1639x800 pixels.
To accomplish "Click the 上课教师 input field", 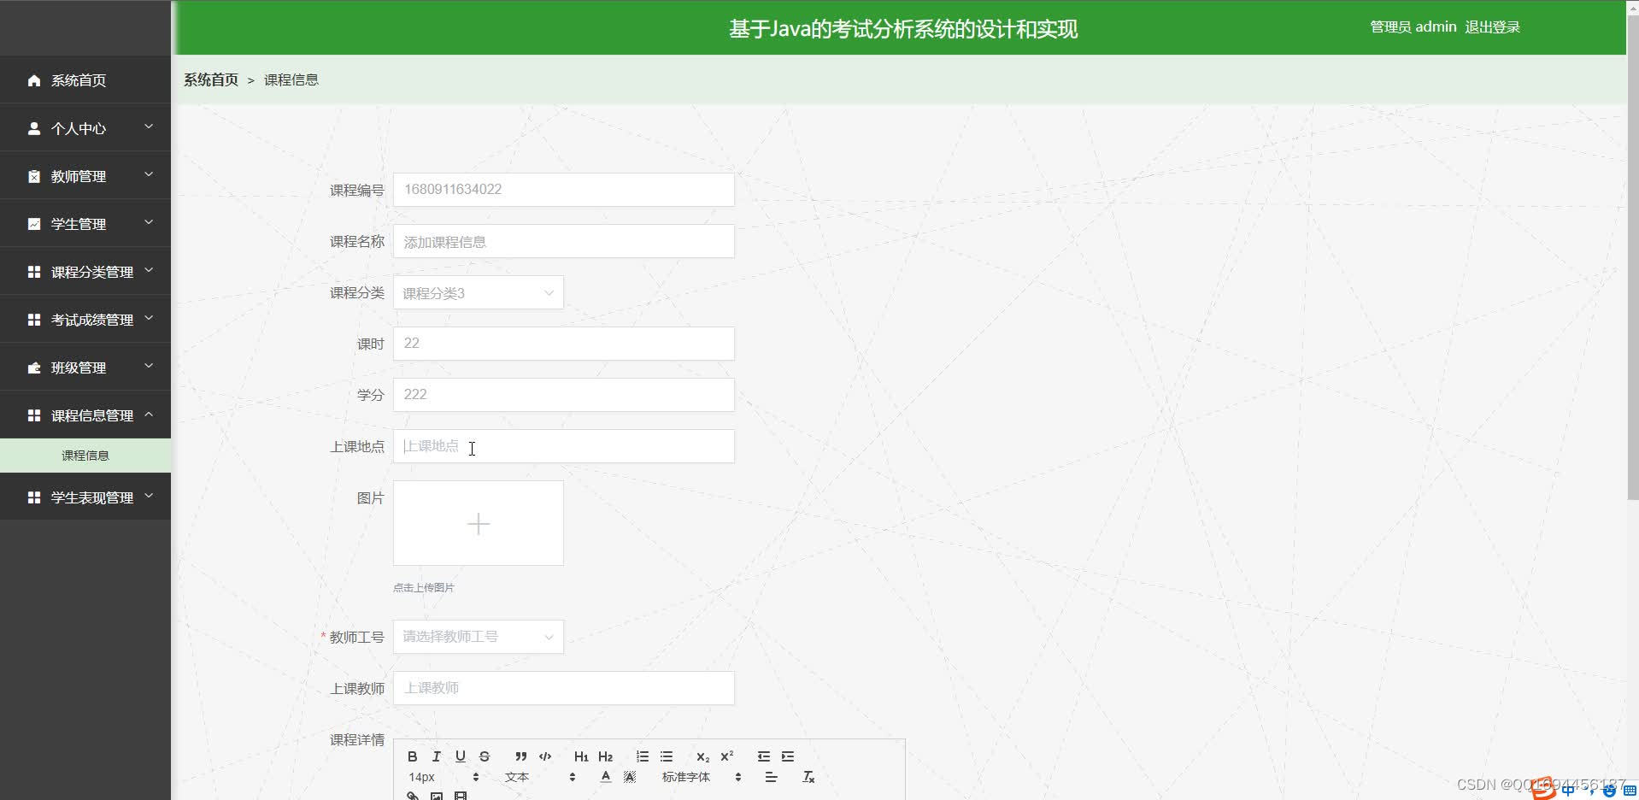I will coord(564,688).
